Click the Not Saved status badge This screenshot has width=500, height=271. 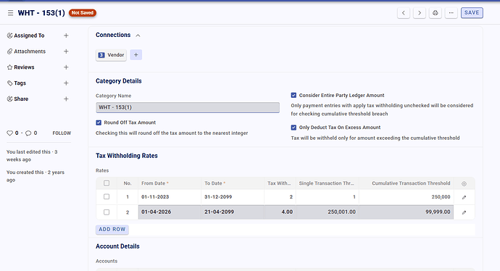click(83, 13)
